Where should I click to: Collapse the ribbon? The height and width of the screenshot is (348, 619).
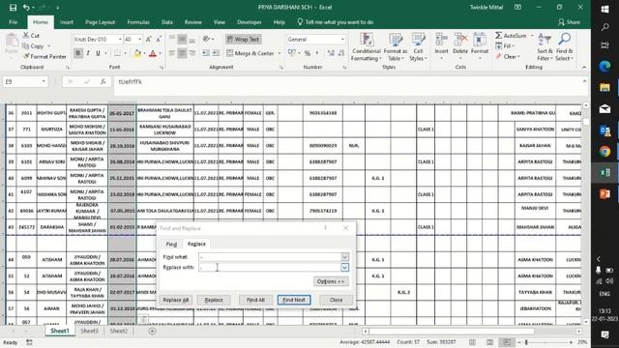pos(584,68)
